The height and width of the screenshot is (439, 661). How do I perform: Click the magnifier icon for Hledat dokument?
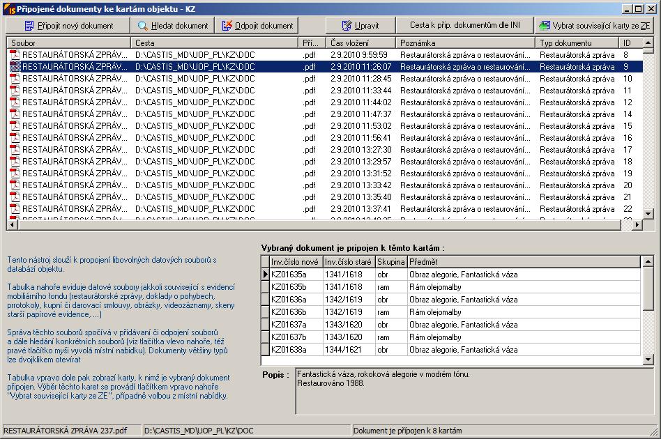pos(142,26)
